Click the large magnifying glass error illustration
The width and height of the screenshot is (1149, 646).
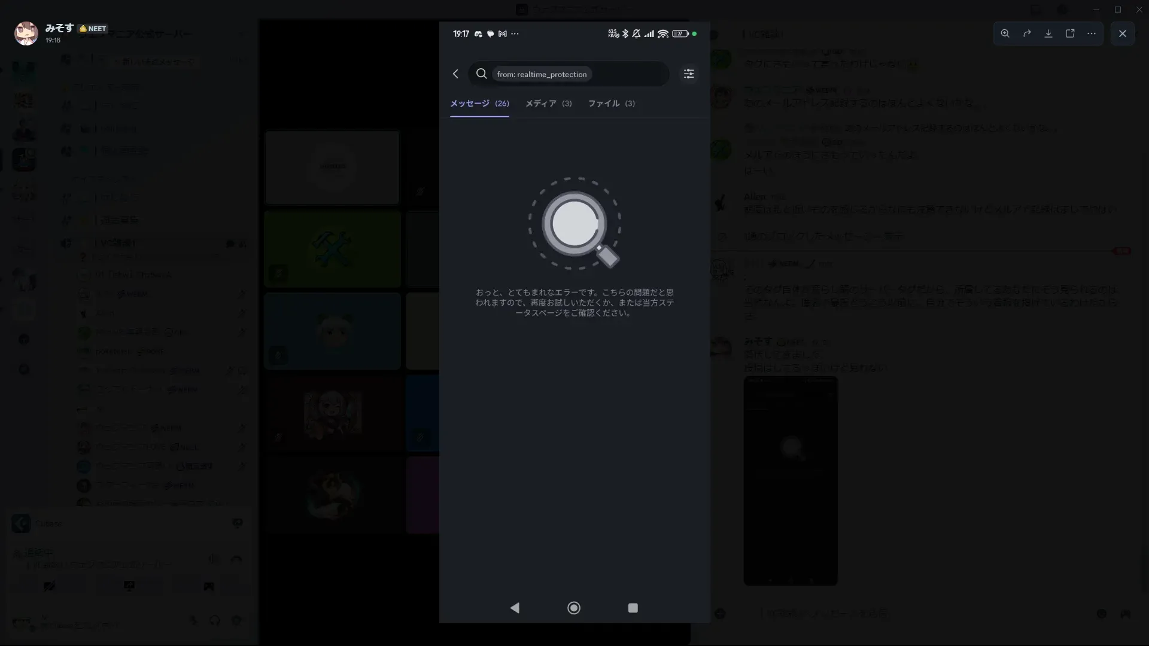click(574, 224)
